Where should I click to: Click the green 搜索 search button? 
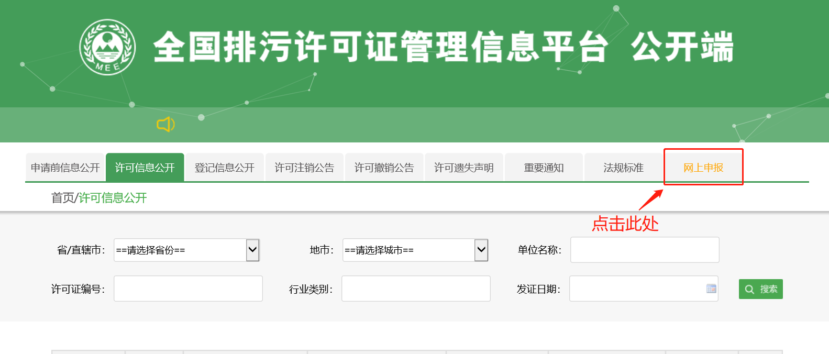pyautogui.click(x=760, y=289)
